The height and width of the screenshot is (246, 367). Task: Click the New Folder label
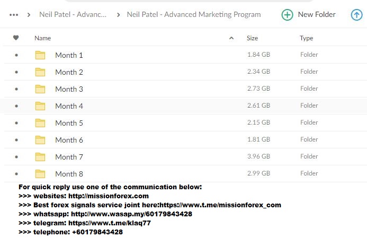click(317, 14)
